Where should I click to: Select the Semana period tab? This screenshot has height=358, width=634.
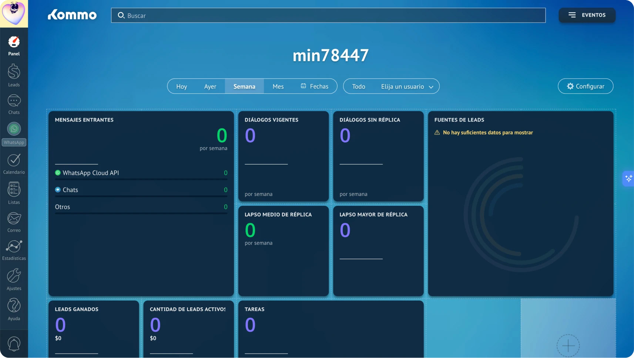(x=244, y=86)
